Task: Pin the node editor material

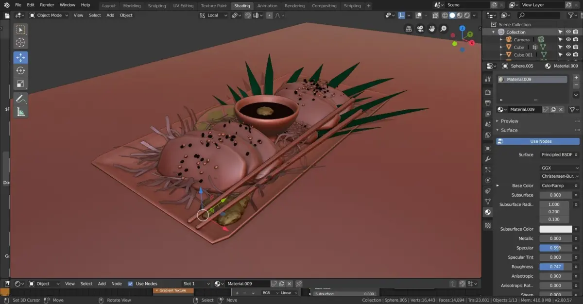Action: pos(299,284)
